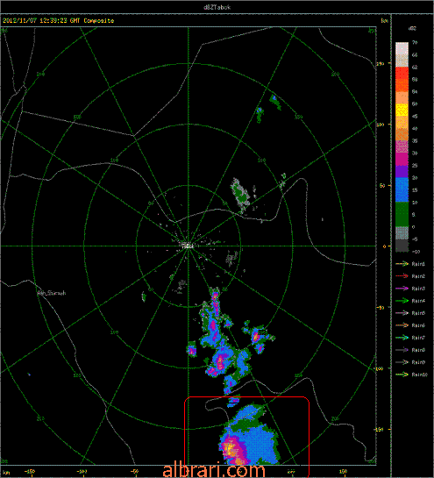434x478 pixels.
Task: Click the Rain1 arrow legend icon
Action: coord(402,264)
